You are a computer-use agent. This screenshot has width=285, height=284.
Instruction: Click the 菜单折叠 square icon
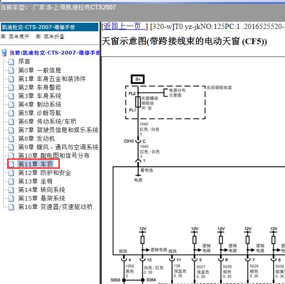coord(38,37)
